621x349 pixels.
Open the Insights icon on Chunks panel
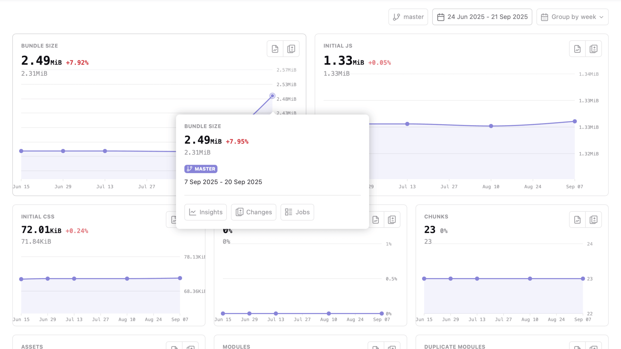tap(577, 219)
